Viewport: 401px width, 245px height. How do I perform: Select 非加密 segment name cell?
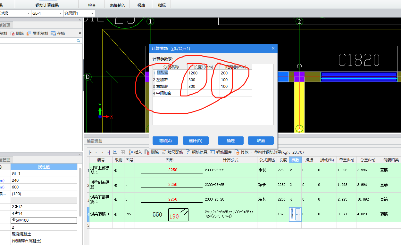(x=171, y=73)
